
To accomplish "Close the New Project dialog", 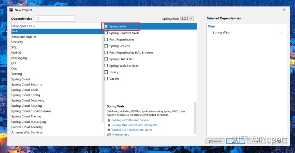I will pos(284,10).
